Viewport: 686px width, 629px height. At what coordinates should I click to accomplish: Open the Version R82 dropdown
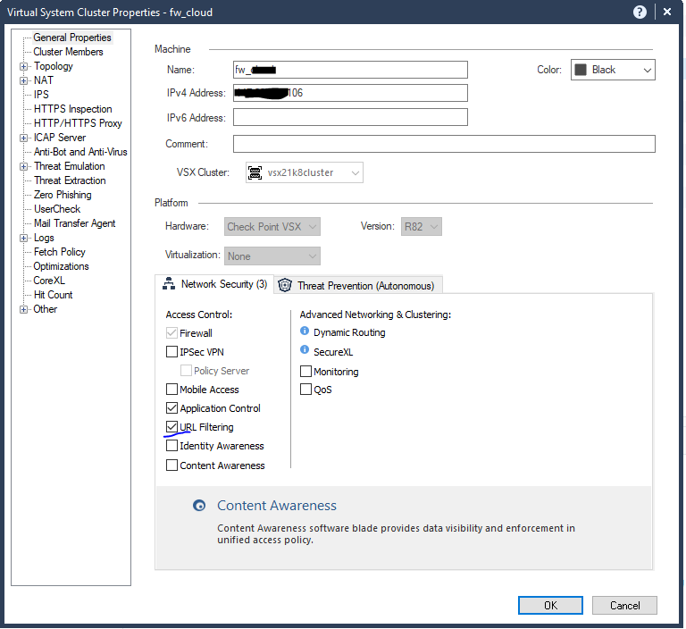[421, 226]
